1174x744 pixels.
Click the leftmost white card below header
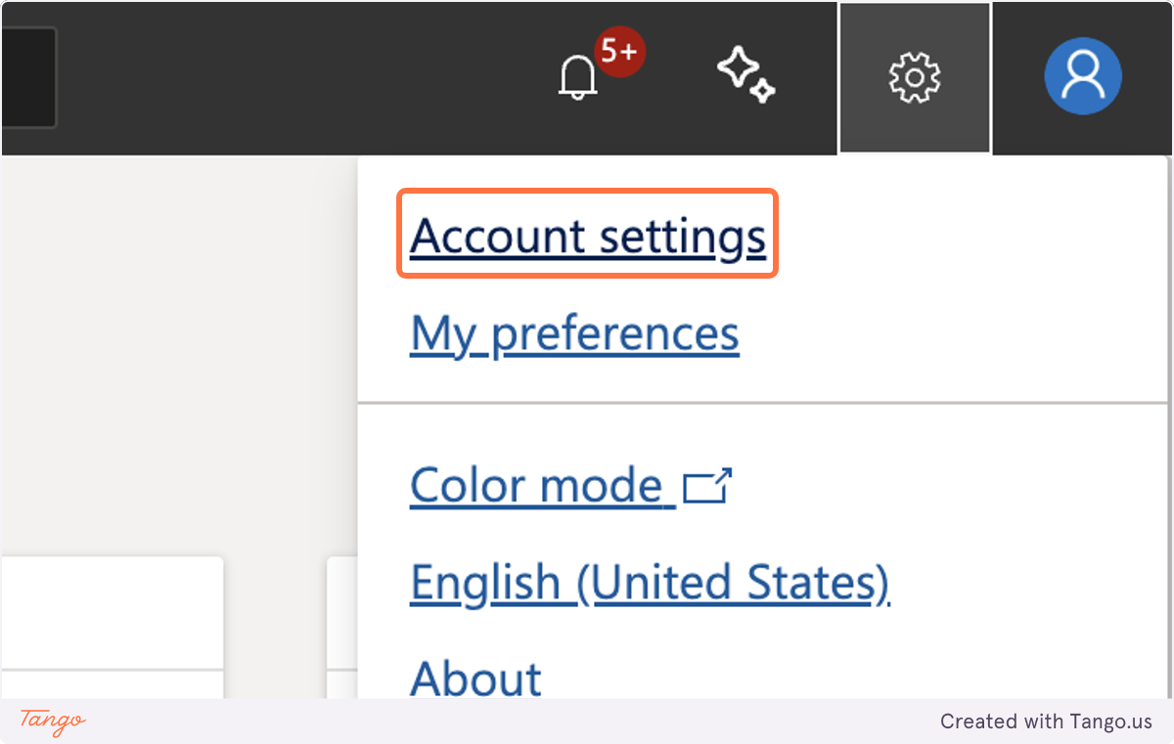[112, 628]
